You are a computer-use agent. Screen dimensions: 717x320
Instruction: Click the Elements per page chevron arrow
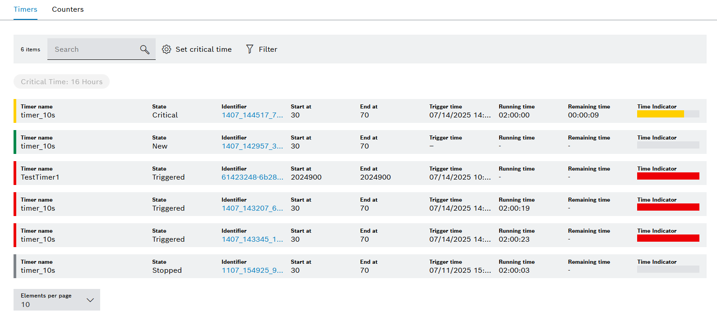click(90, 300)
